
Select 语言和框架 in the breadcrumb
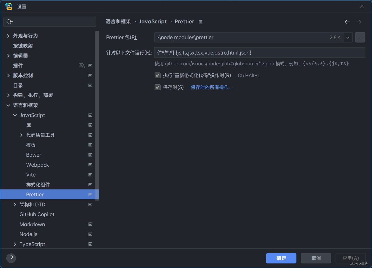click(x=118, y=21)
